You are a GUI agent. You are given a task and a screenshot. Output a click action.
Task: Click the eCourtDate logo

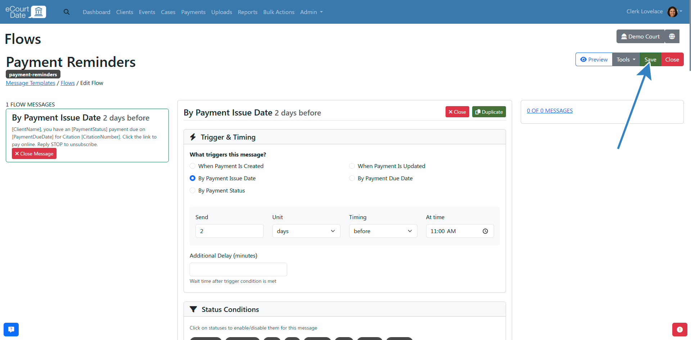coord(26,12)
